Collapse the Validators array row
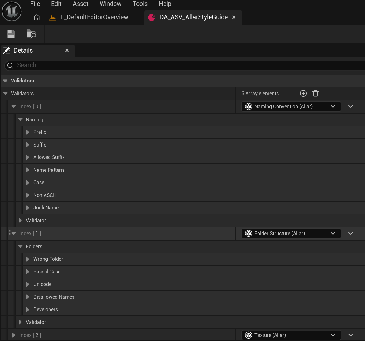 (5, 94)
